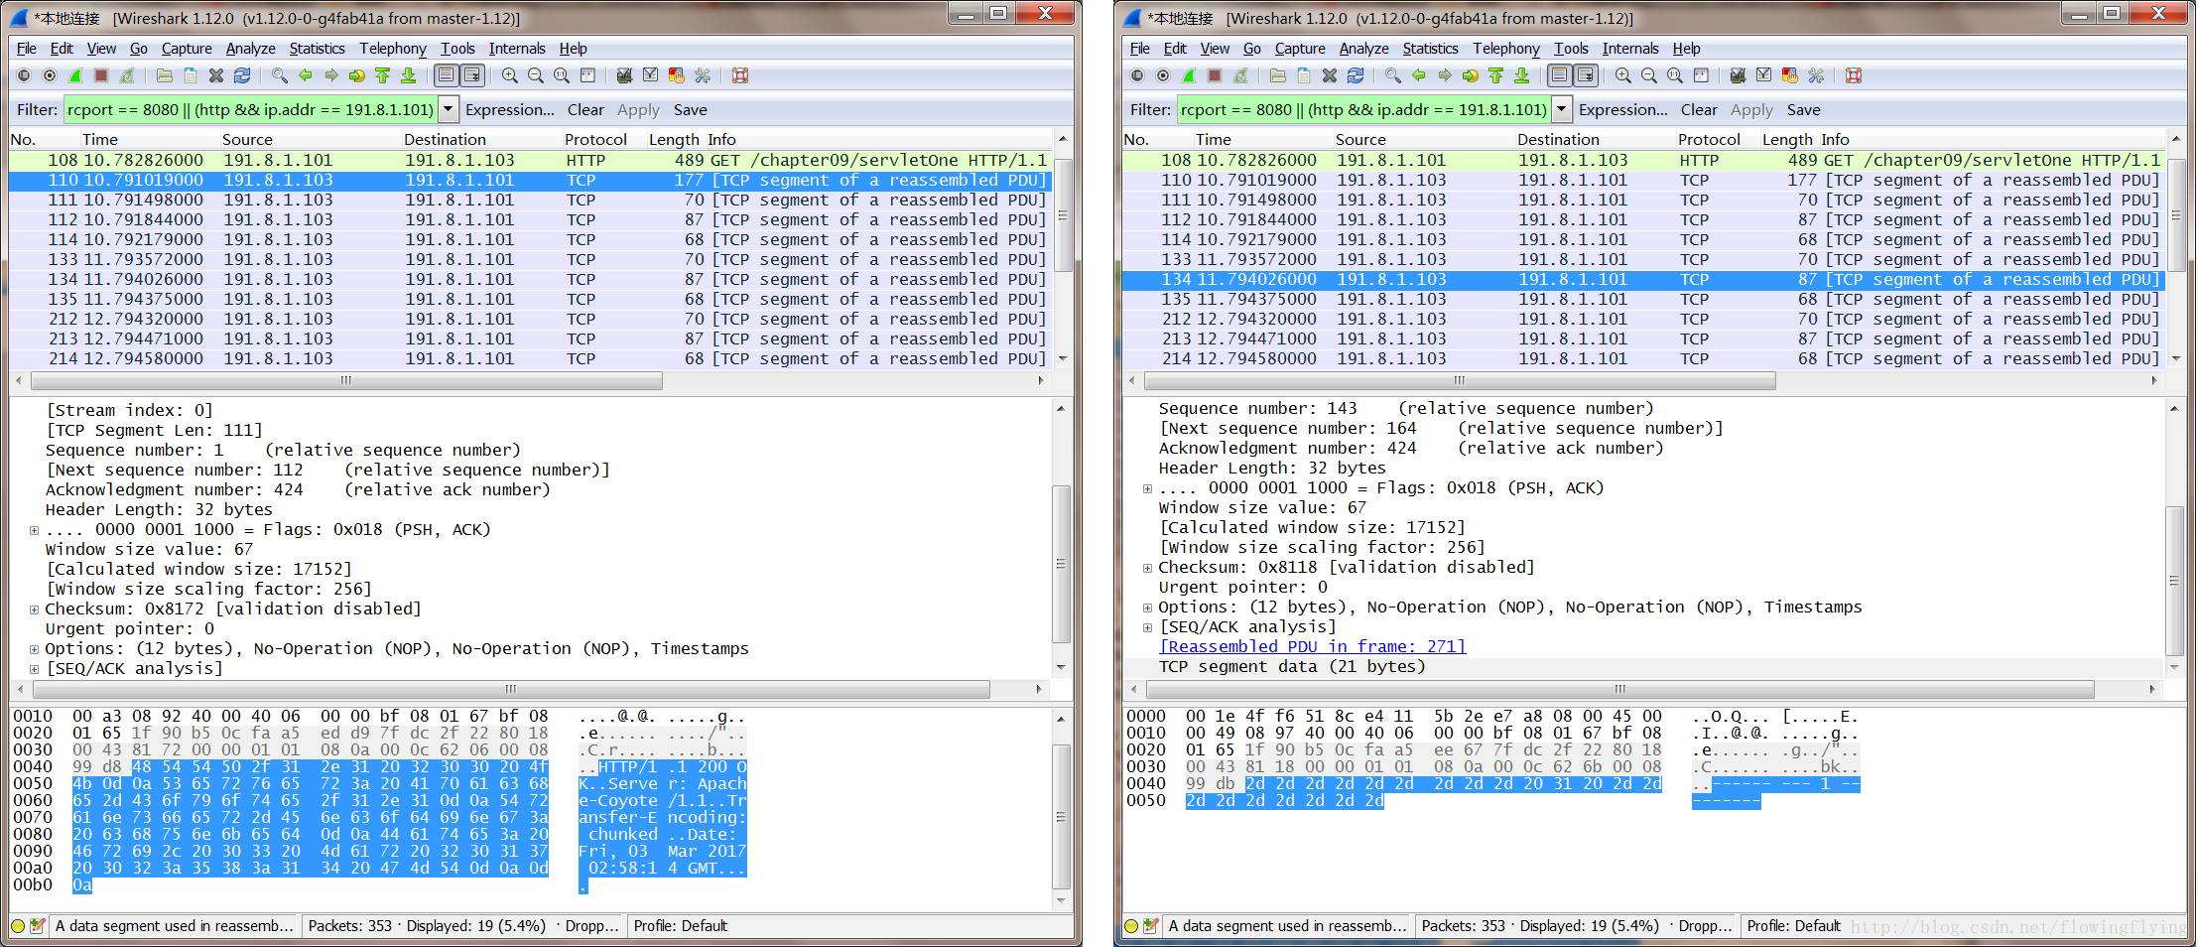Open the Statistics menu in left window

[317, 49]
